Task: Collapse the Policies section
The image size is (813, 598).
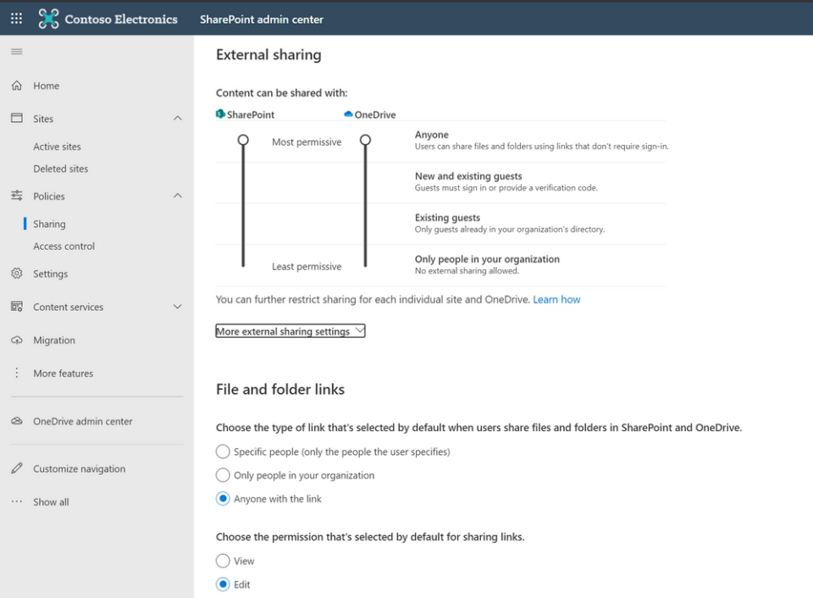Action: coord(178,196)
